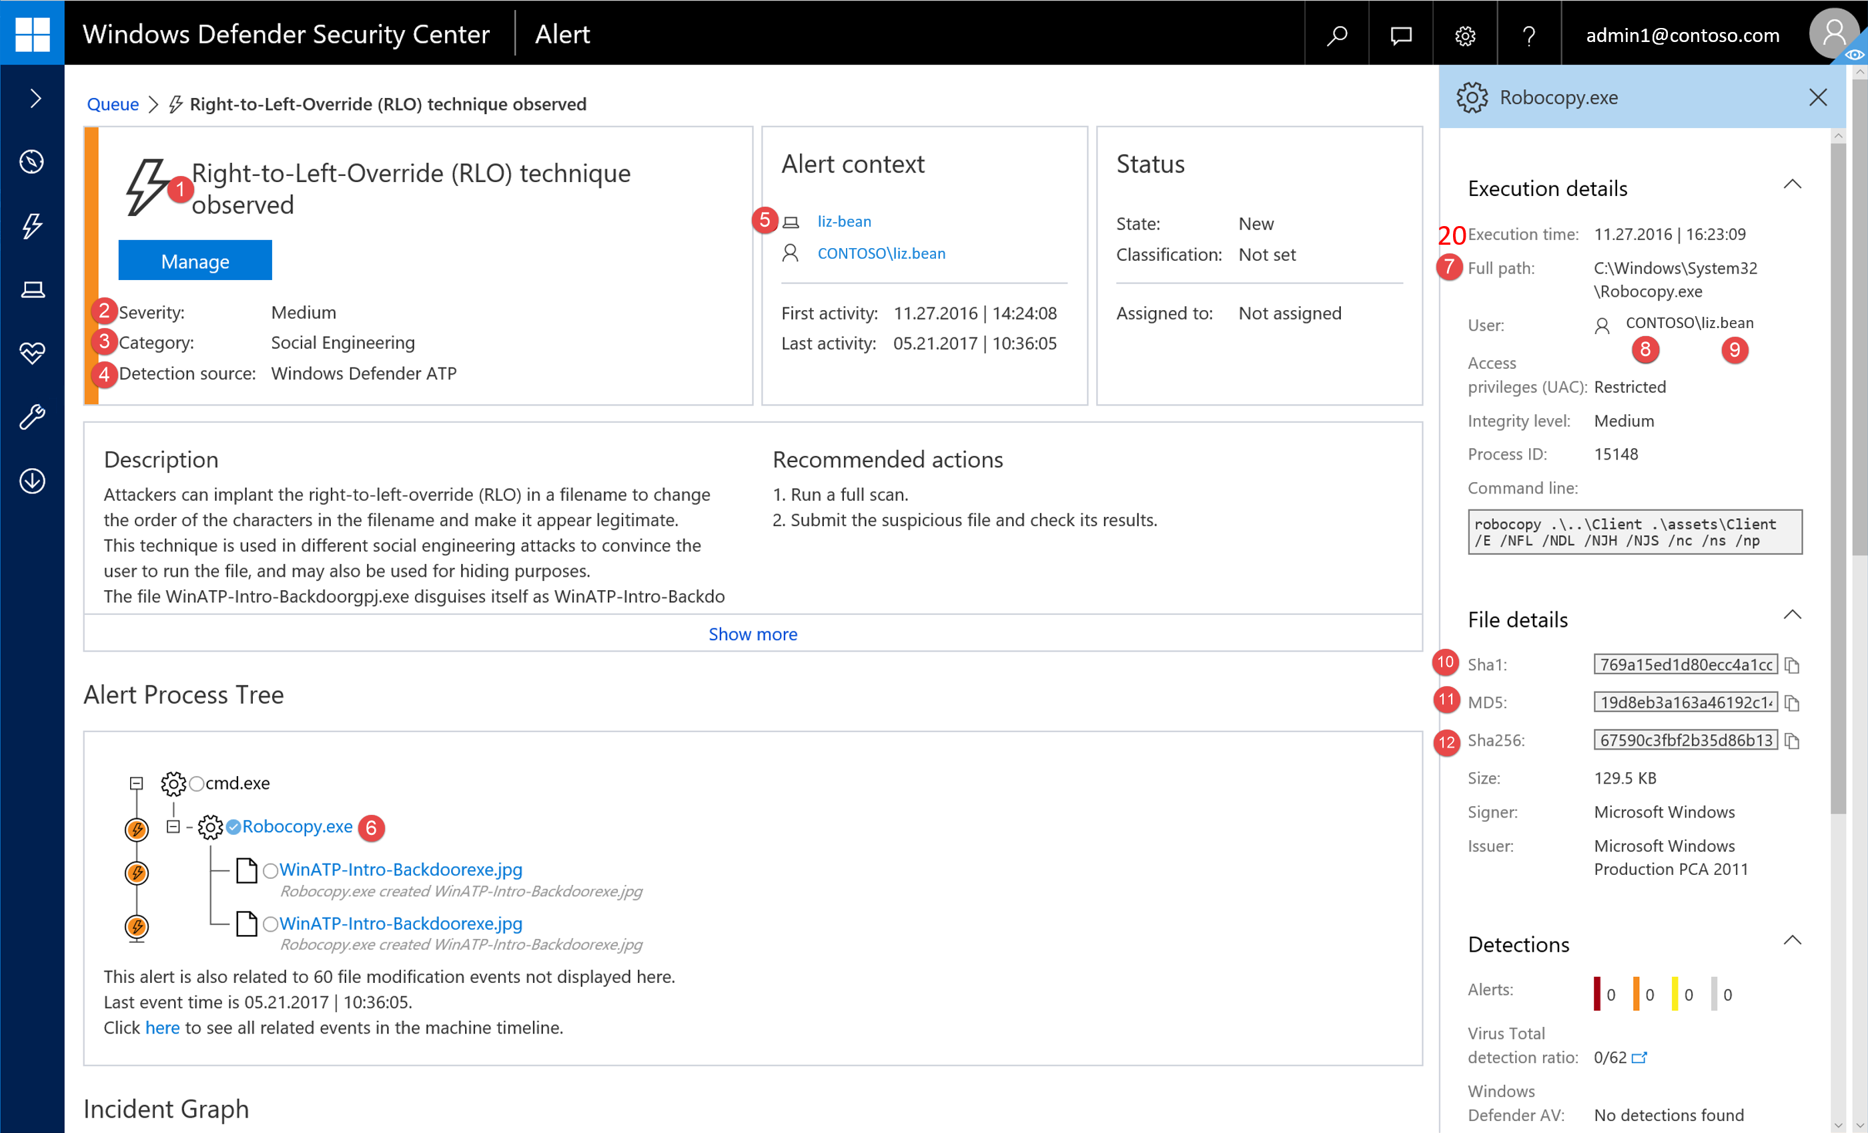Select circle beside second WinATP-Intro-Backdoorexe.jpg
The height and width of the screenshot is (1133, 1868).
270,924
